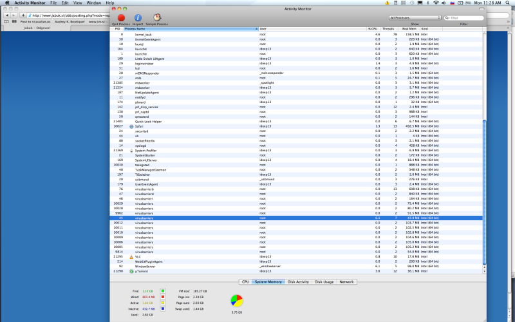Click the PID column header

[x=117, y=29]
